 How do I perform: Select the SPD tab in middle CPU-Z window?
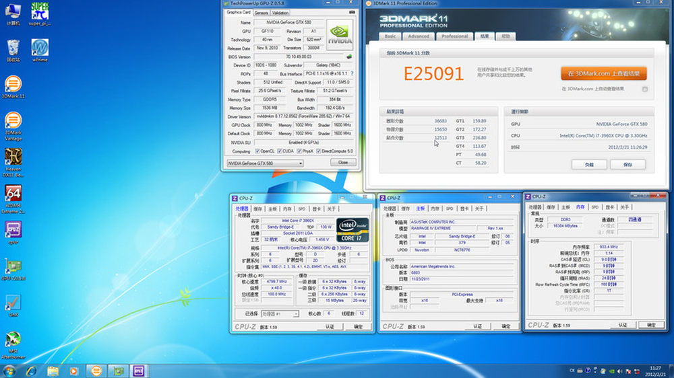pos(450,209)
